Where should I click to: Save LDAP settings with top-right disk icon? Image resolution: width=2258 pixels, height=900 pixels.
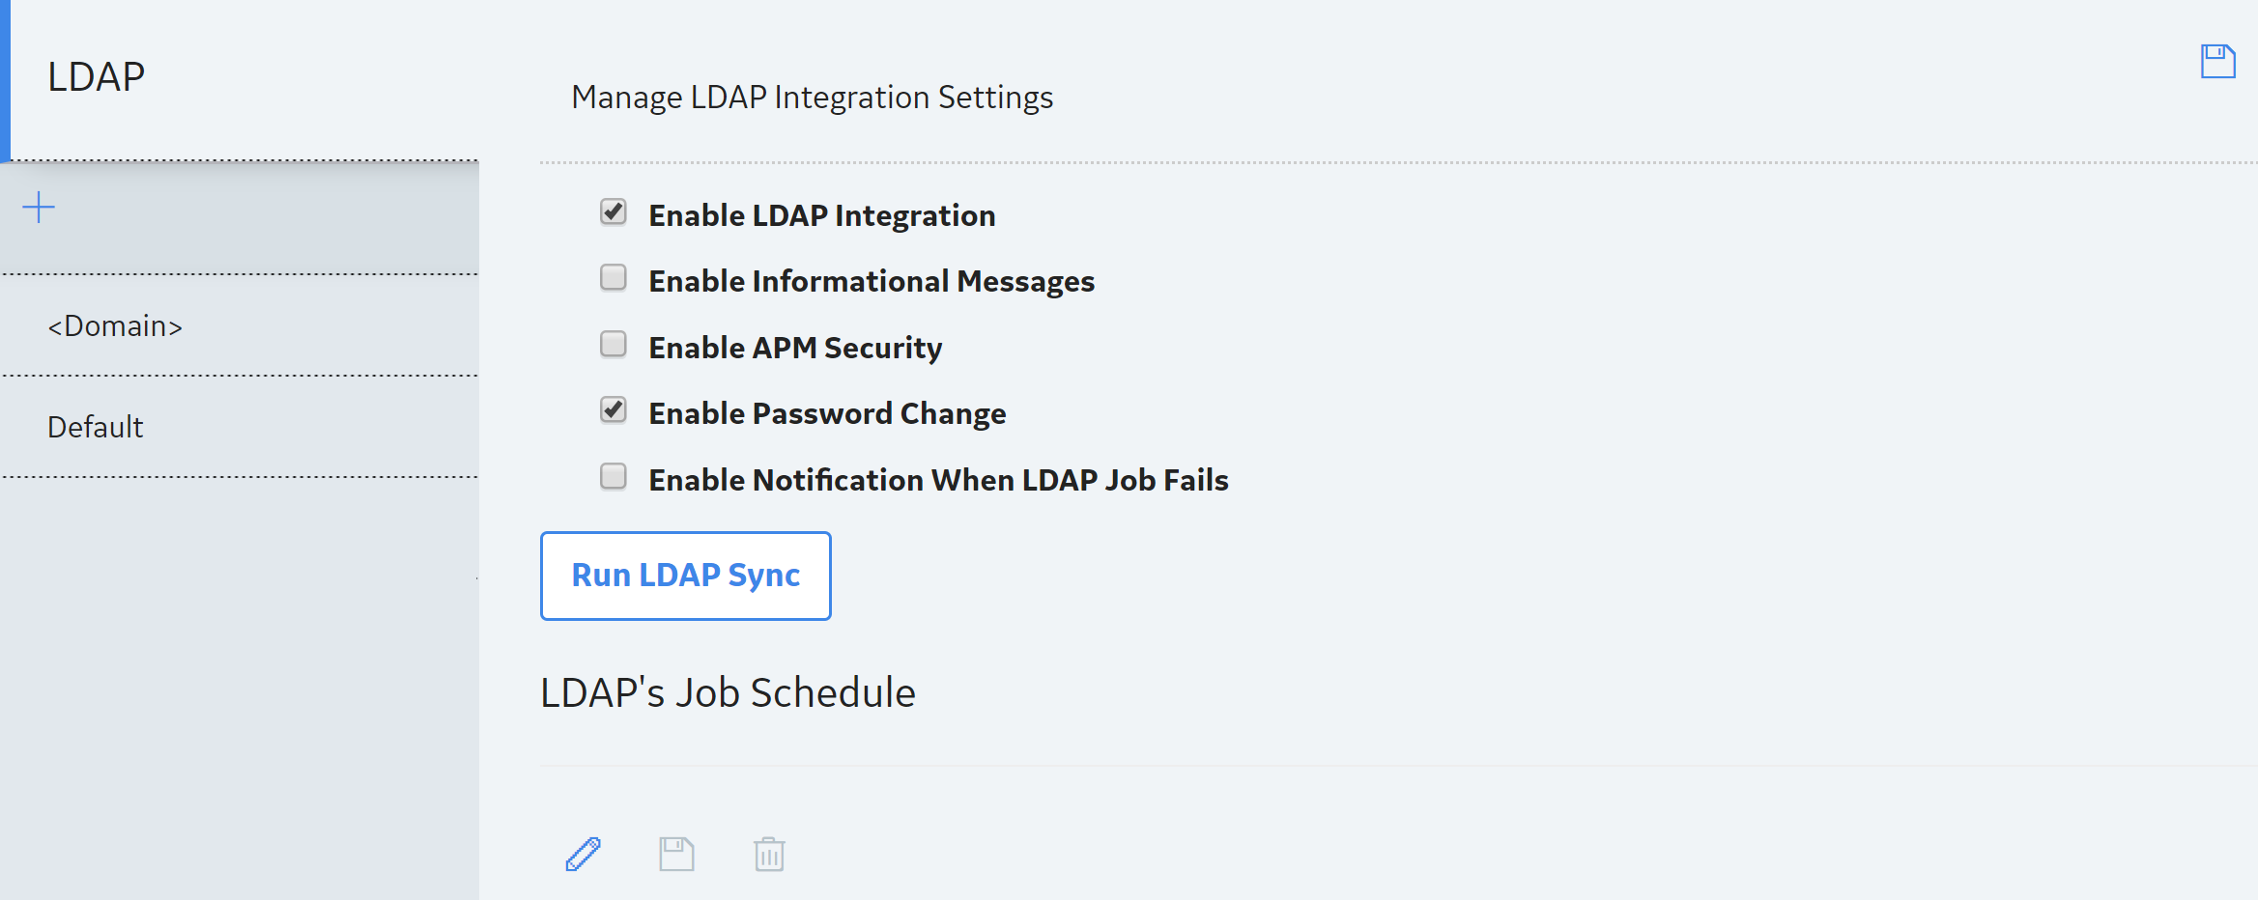click(2217, 62)
